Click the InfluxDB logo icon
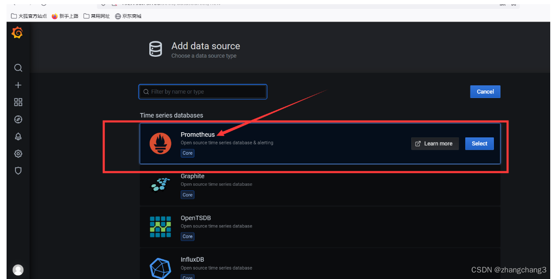Image resolution: width=554 pixels, height=279 pixels. tap(160, 268)
